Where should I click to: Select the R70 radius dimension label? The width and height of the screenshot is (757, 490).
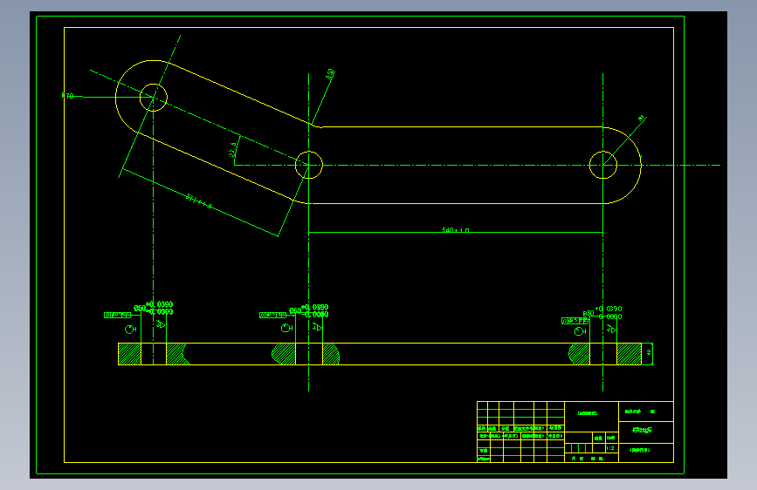click(68, 96)
